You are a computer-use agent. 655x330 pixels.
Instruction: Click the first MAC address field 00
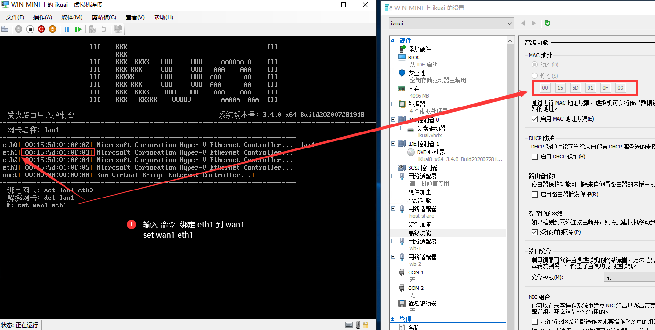545,88
